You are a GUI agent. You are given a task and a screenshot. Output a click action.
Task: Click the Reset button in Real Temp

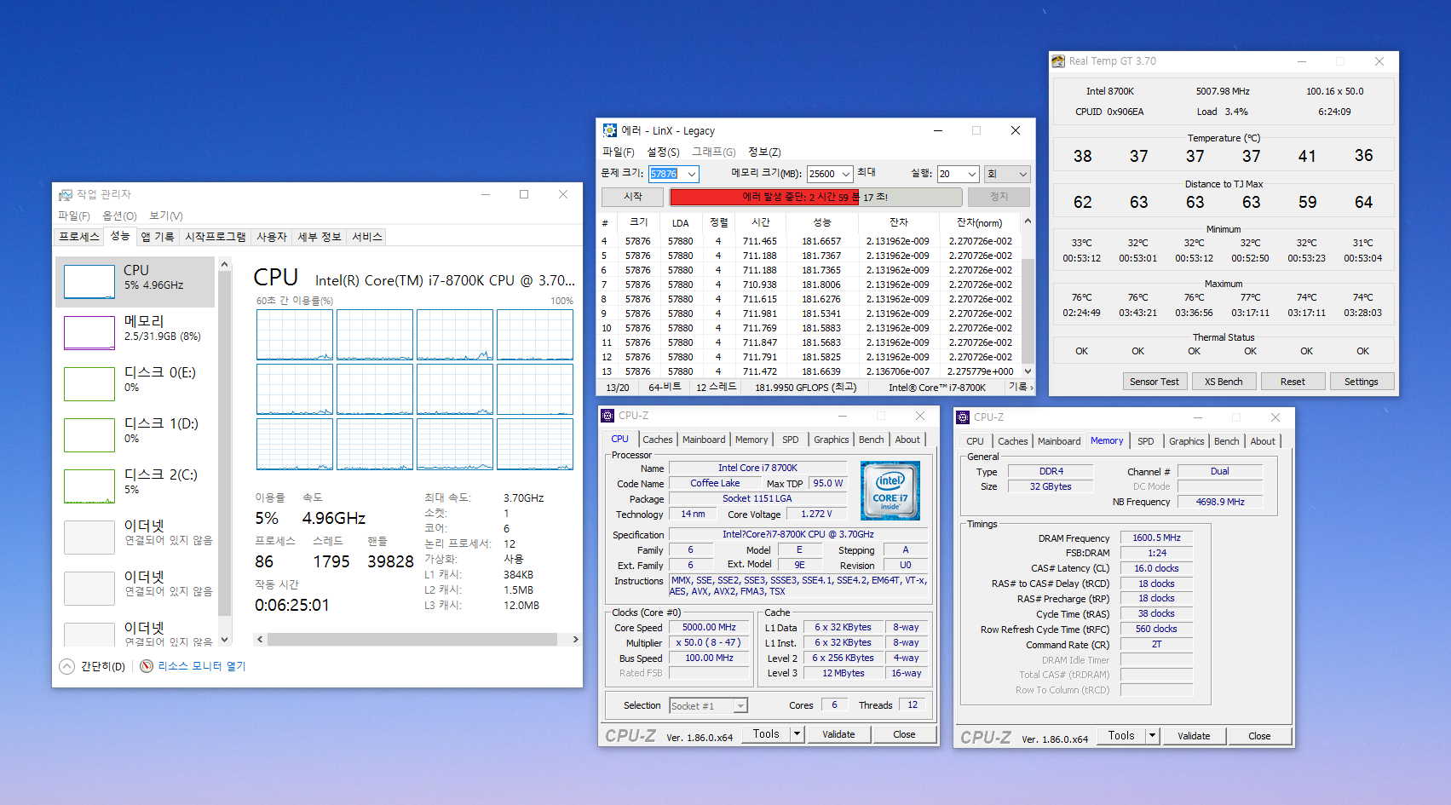pos(1293,382)
